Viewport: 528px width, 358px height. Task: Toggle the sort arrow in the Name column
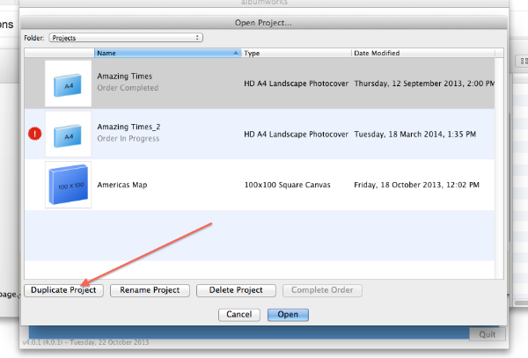point(236,53)
